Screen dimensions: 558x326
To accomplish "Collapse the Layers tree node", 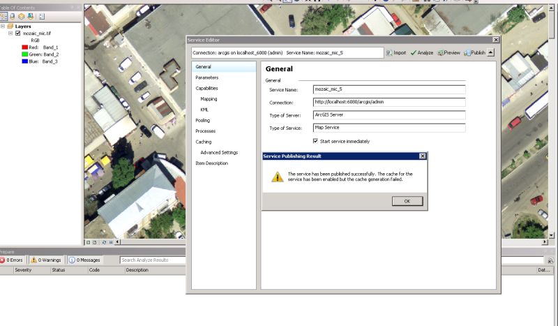I will [3, 26].
